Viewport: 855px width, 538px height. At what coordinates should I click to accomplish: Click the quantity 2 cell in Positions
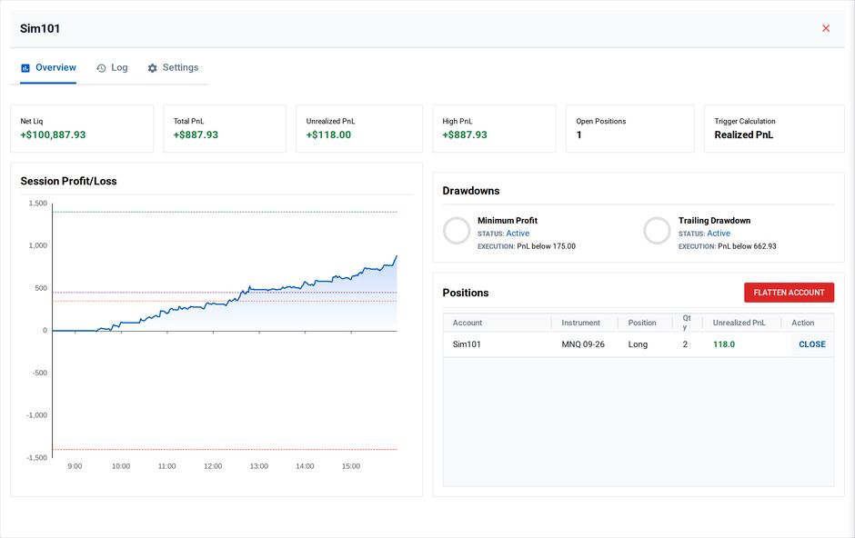pyautogui.click(x=685, y=344)
